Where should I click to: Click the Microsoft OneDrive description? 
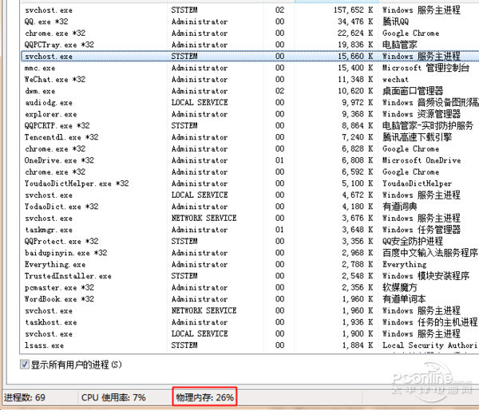point(422,160)
